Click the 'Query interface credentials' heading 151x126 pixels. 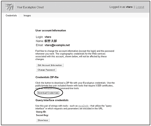[52, 100]
